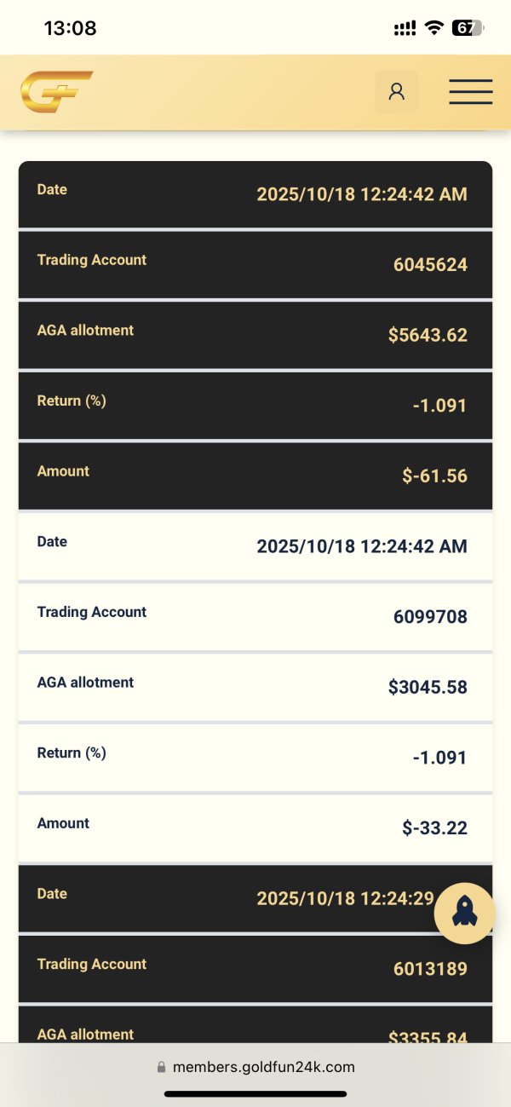511x1107 pixels.
Task: Tap the first dark row's date value
Action: [362, 194]
